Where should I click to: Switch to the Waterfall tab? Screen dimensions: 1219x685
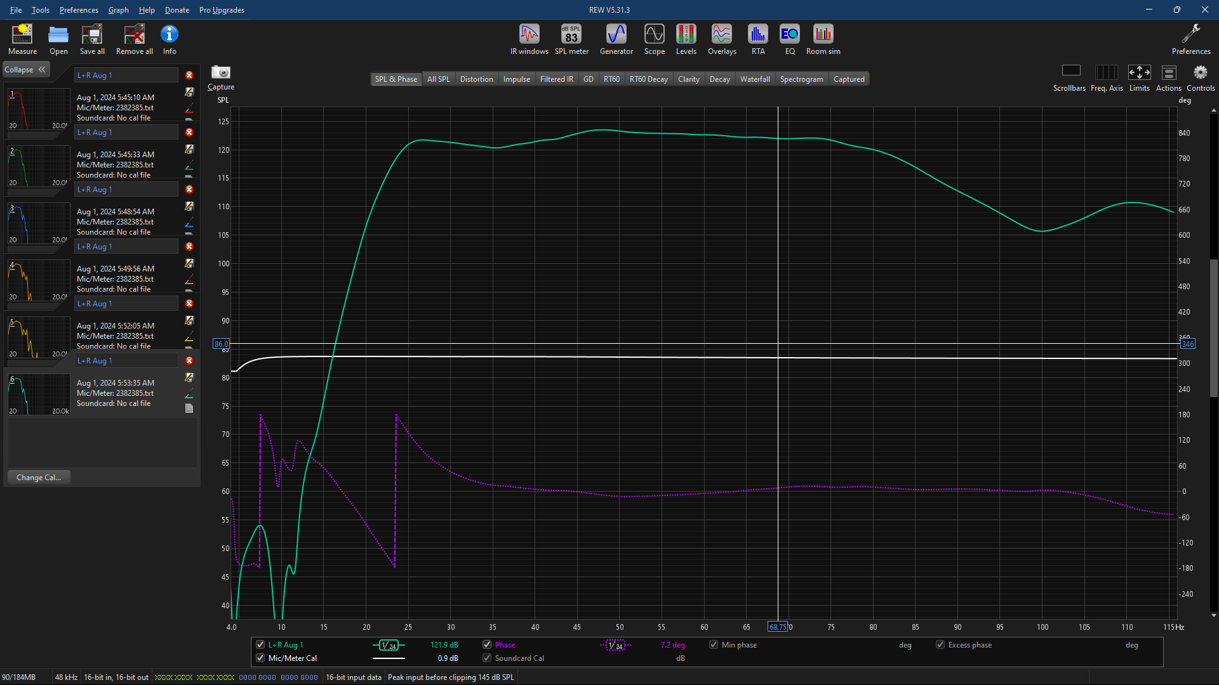[x=754, y=79]
